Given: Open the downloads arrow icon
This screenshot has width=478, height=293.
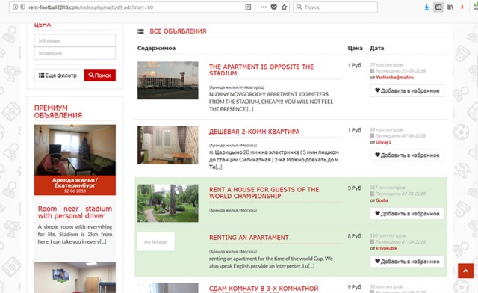Looking at the screenshot, I should (426, 7).
